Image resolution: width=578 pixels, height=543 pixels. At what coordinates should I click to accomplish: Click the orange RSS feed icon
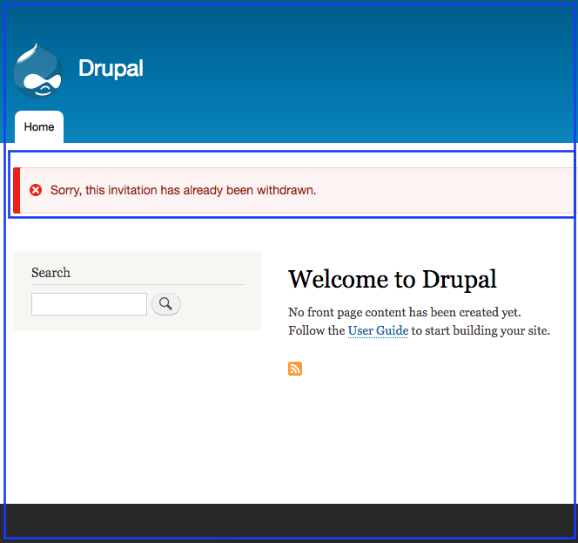(x=295, y=369)
